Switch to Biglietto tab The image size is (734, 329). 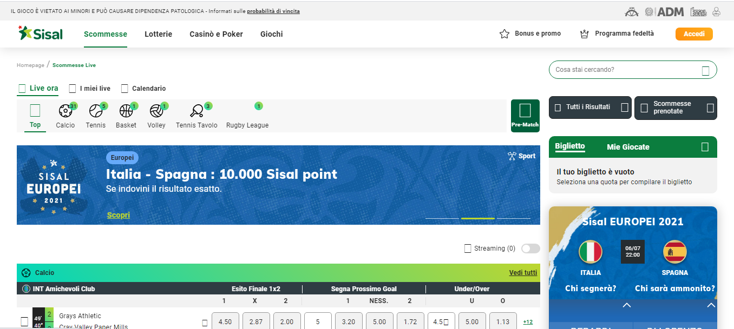click(x=570, y=146)
